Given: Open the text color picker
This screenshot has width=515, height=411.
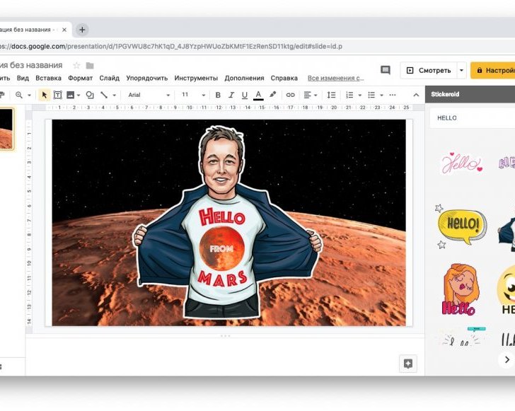Looking at the screenshot, I should pyautogui.click(x=258, y=95).
